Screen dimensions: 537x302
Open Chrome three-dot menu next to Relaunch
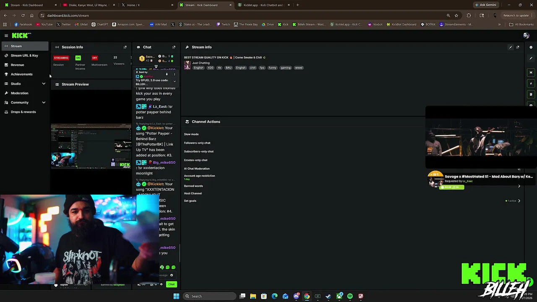click(532, 16)
